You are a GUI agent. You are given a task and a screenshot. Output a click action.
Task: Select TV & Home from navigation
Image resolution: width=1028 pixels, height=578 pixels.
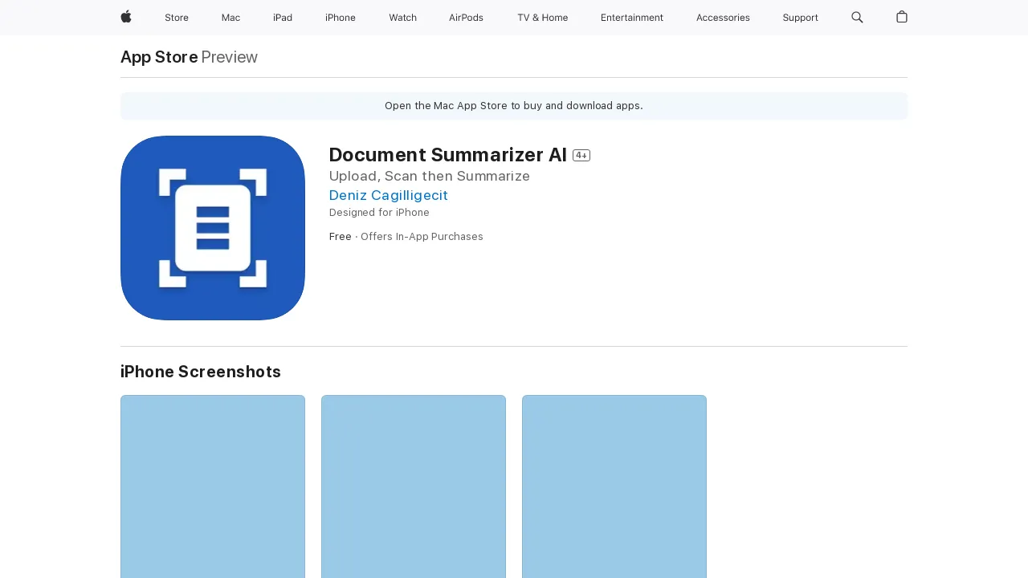pyautogui.click(x=542, y=18)
